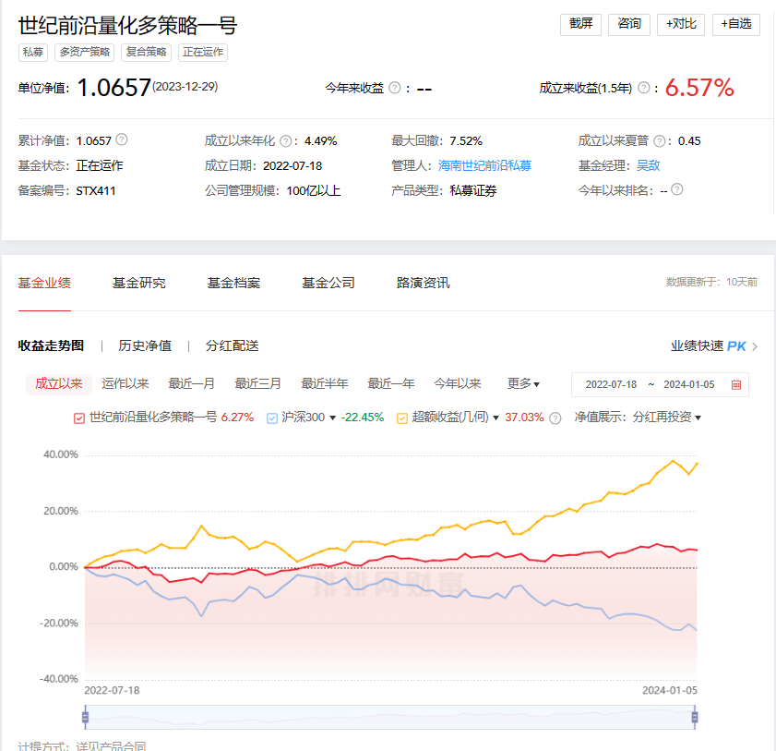Image resolution: width=776 pixels, height=751 pixels.
Task: Select the 最近一月 period filter
Action: click(x=192, y=384)
